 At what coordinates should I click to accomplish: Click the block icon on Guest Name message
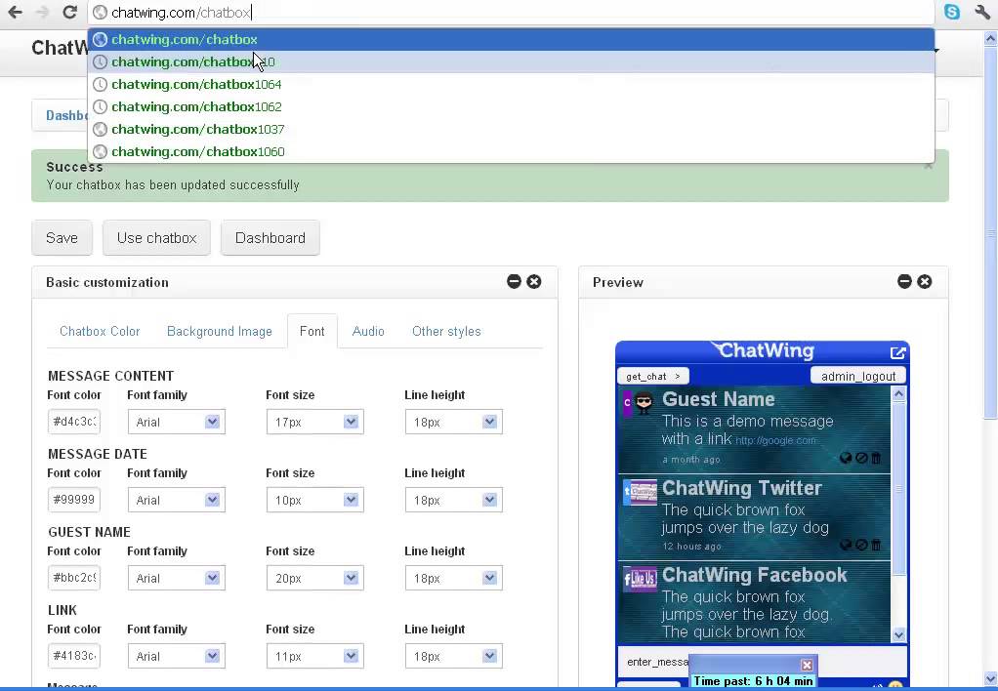pyautogui.click(x=861, y=458)
